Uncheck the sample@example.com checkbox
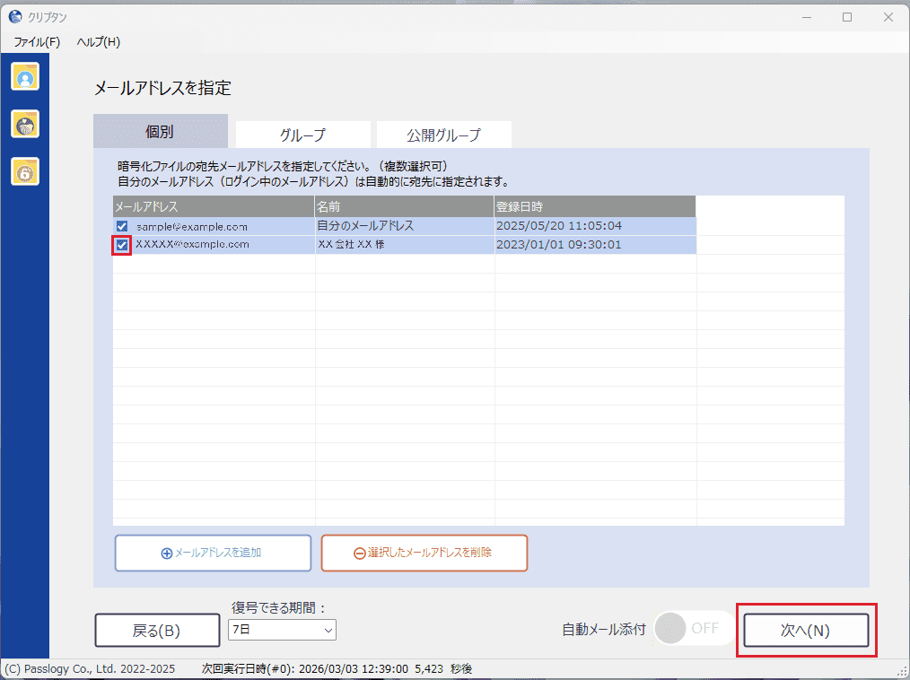 coord(122,226)
